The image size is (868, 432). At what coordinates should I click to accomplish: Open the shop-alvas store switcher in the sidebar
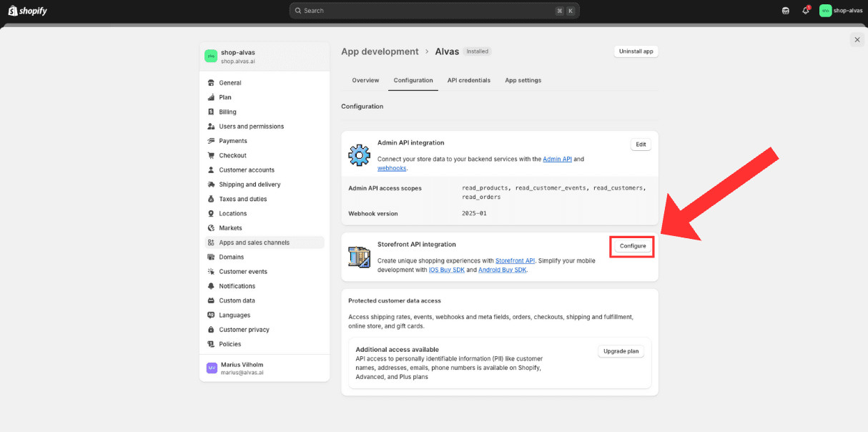264,57
